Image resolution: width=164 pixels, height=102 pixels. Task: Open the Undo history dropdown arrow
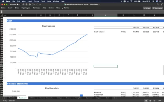pos(35,4)
